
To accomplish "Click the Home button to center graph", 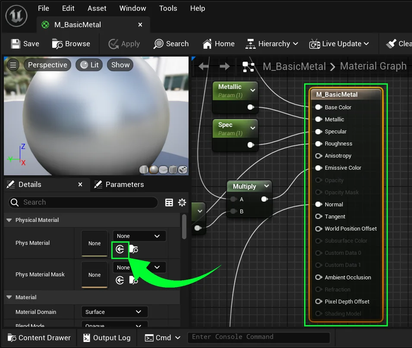I will click(x=219, y=44).
